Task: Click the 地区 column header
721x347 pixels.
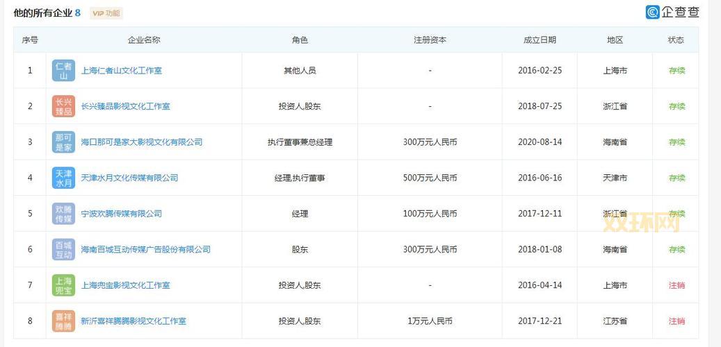Action: 615,40
